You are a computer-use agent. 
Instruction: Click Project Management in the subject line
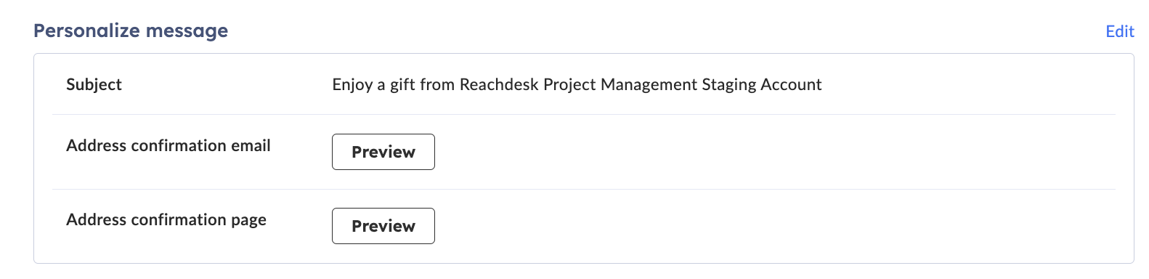[x=620, y=85]
